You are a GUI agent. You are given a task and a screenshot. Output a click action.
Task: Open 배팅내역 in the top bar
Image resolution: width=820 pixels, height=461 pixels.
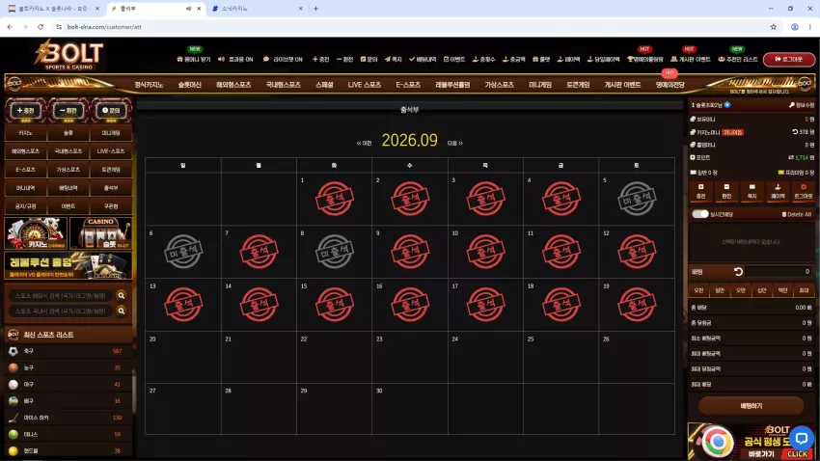423,60
